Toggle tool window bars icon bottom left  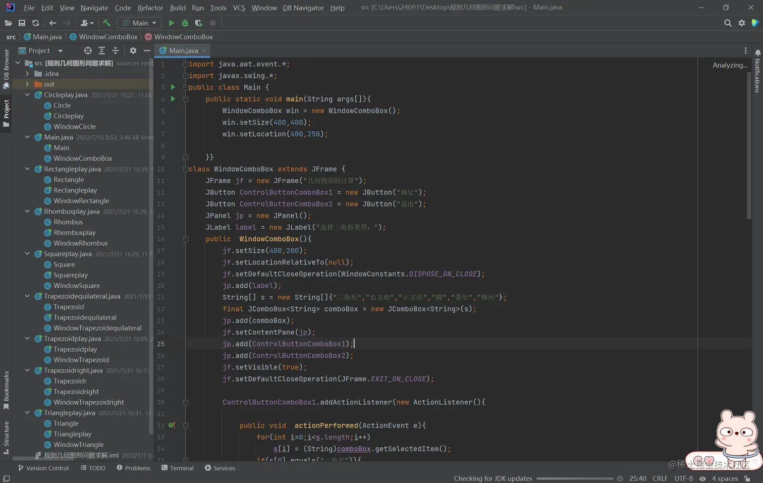pyautogui.click(x=6, y=478)
